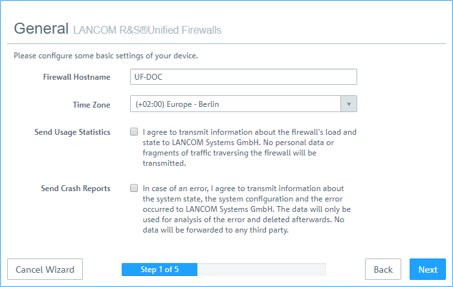Enable the Send Usage Statistics checkbox
Viewport: 453px width, 287px height.
tap(133, 132)
